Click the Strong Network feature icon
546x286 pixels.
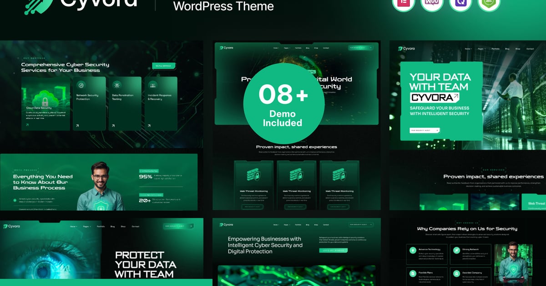point(456,250)
